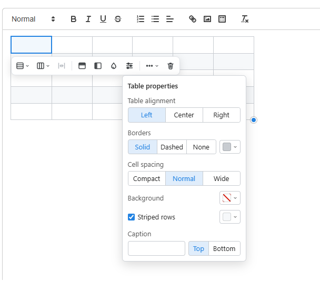Open the table row options menu
Screen dimensions: 320x291
click(x=23, y=66)
